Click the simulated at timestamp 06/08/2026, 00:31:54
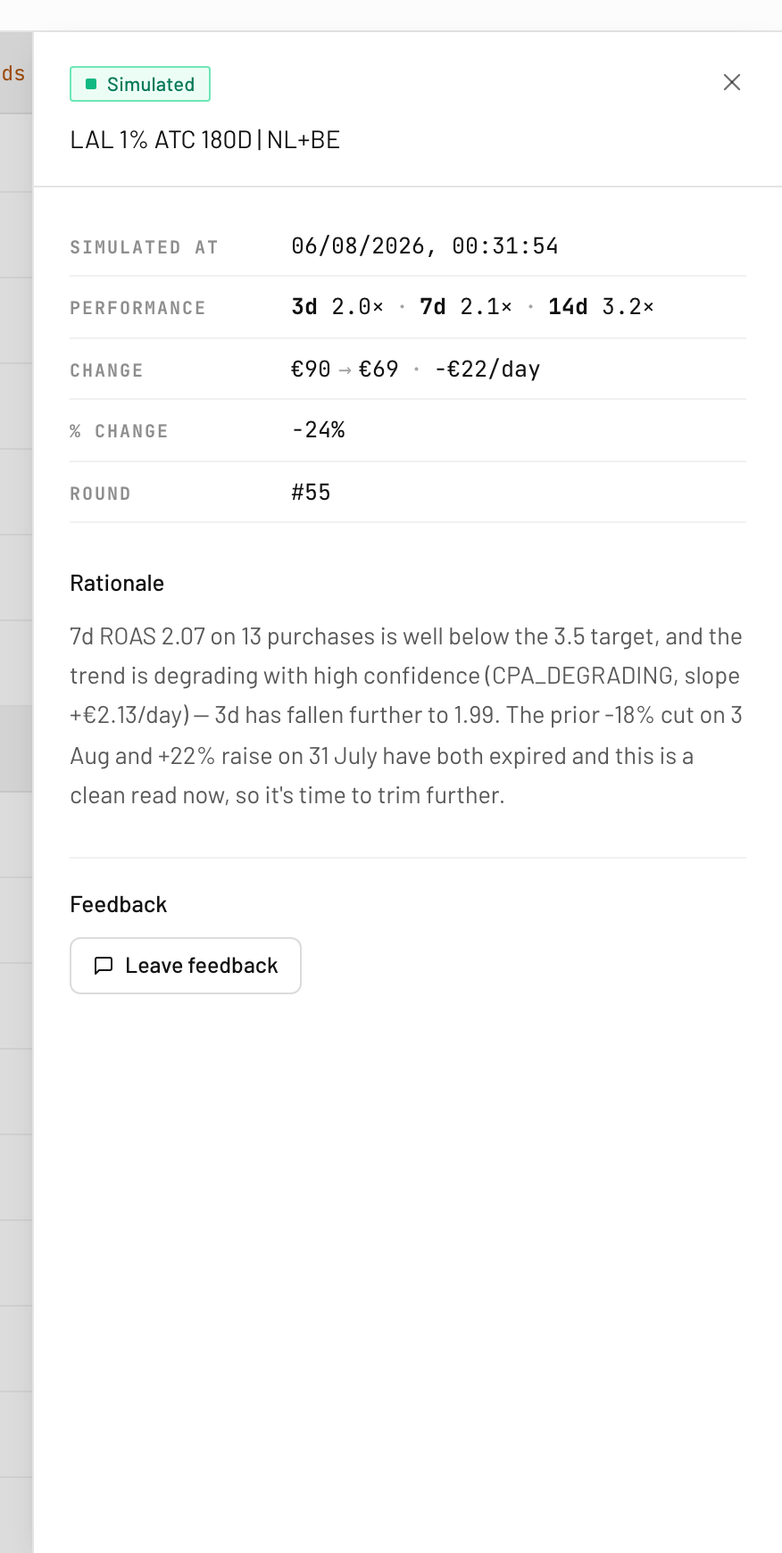 (x=425, y=246)
